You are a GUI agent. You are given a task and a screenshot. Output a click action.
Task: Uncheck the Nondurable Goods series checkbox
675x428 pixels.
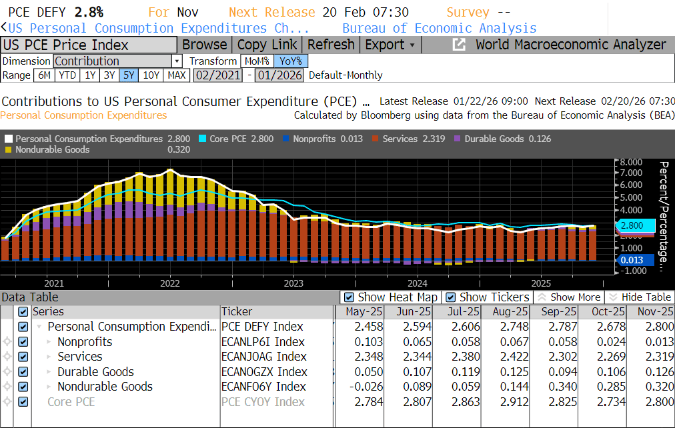click(x=24, y=387)
